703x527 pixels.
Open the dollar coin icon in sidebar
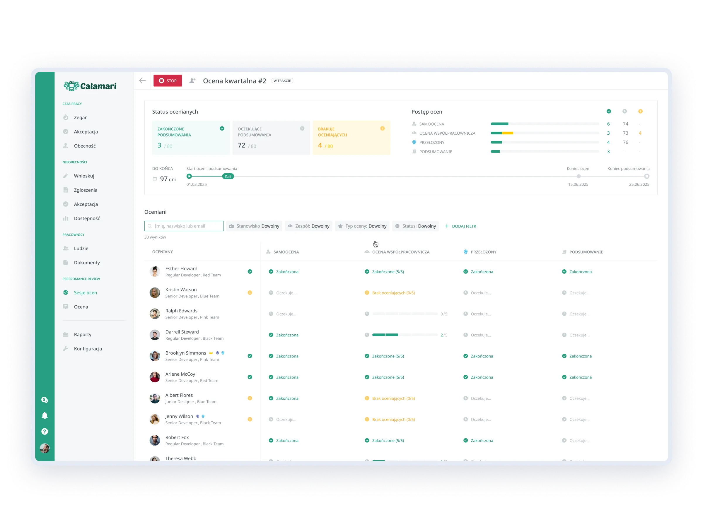pyautogui.click(x=45, y=400)
